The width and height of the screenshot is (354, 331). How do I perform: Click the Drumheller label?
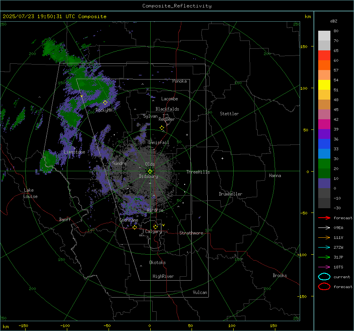(x=230, y=194)
